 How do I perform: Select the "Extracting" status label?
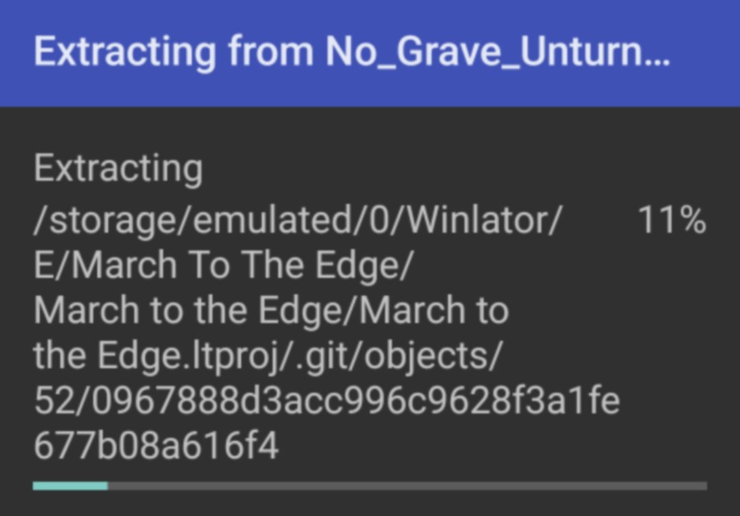(118, 168)
